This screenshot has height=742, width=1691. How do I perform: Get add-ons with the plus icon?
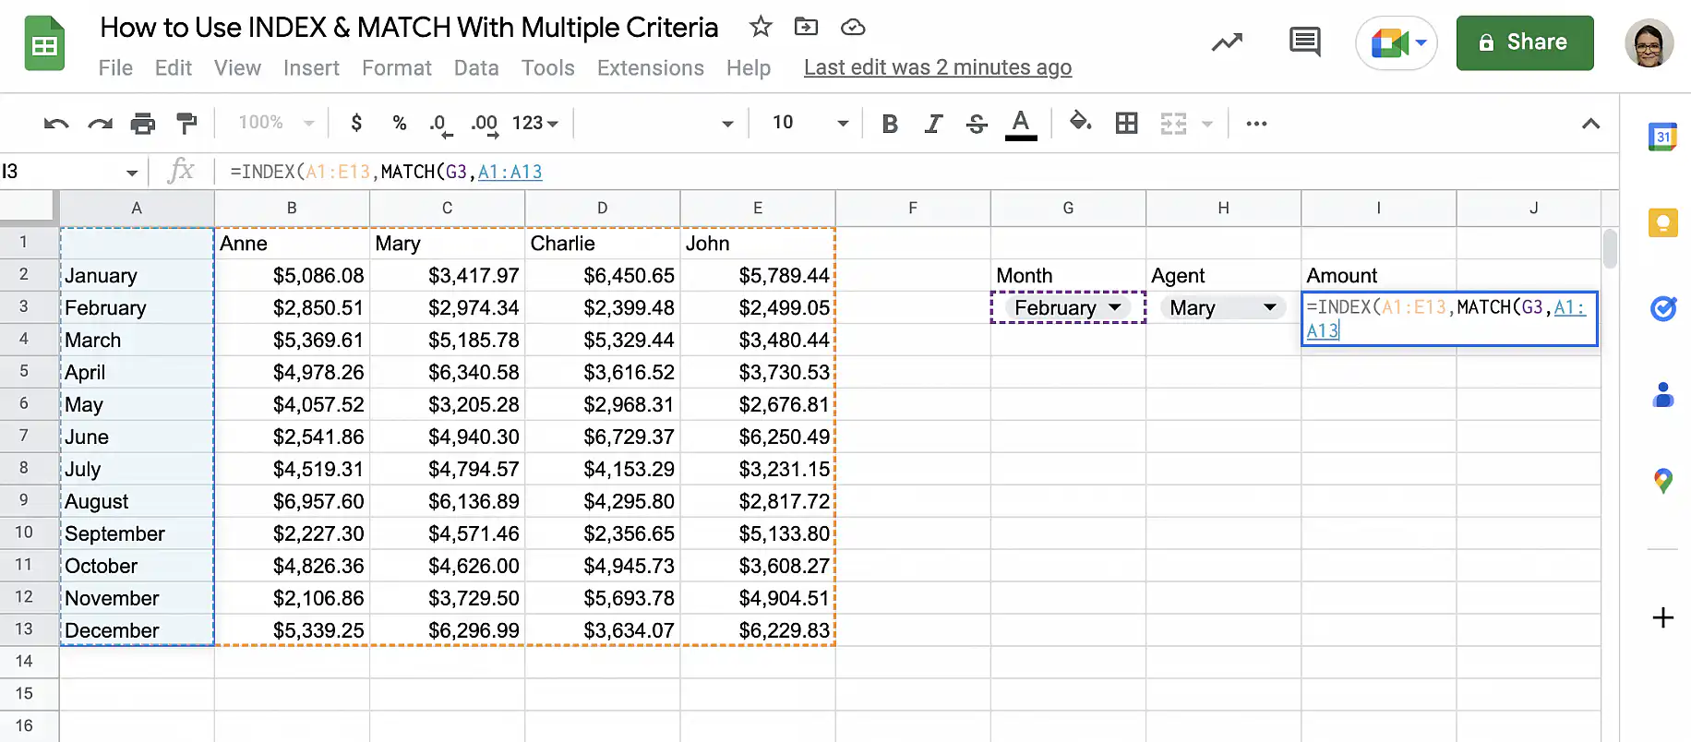pyautogui.click(x=1662, y=617)
